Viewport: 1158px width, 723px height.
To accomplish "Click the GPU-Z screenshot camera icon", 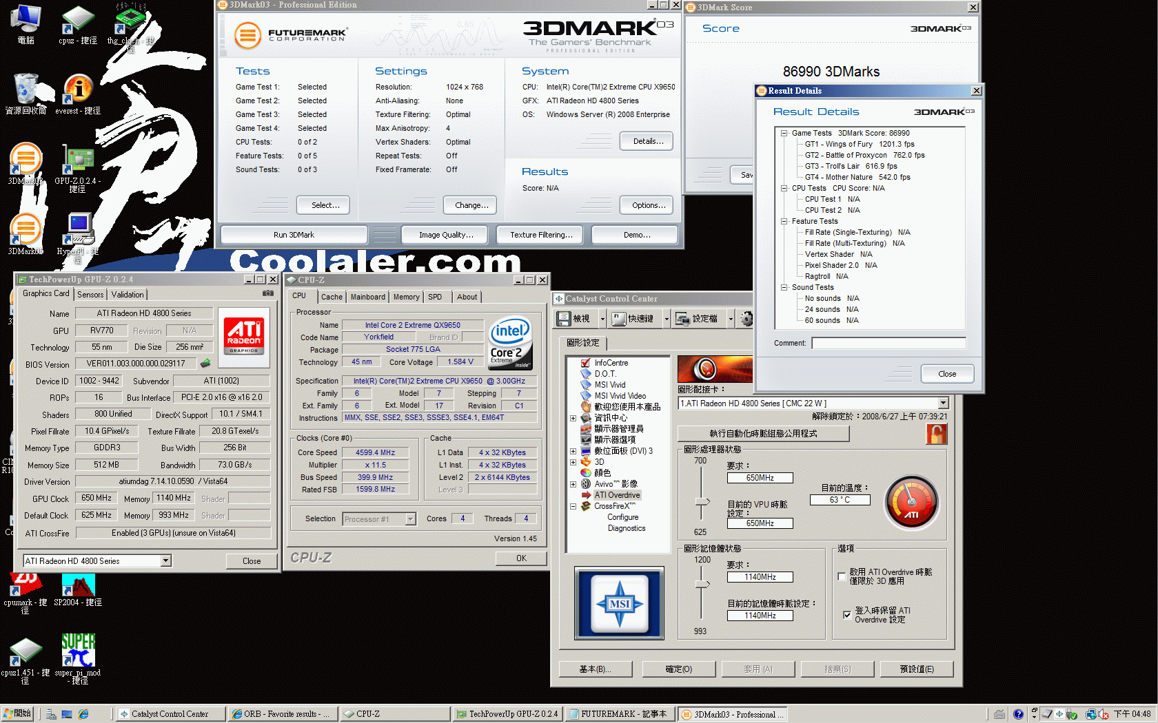I will coord(268,293).
